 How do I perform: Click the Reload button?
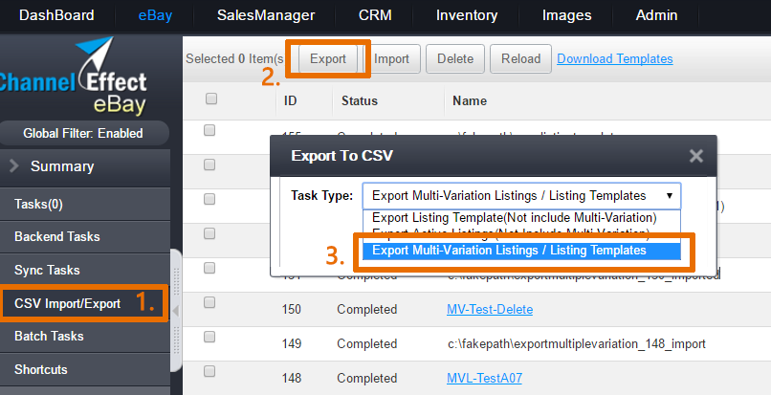(x=520, y=58)
